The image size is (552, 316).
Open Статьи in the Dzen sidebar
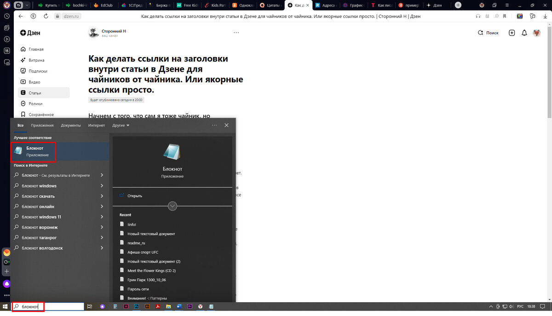point(44,93)
